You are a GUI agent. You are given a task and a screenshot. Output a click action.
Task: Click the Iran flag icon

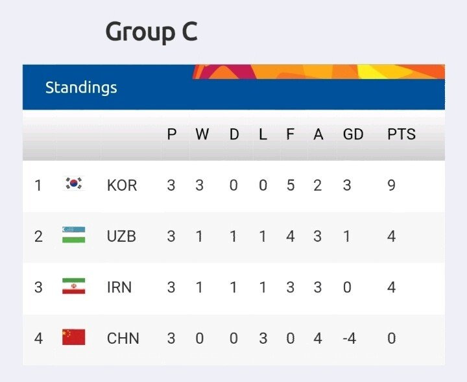tap(73, 286)
